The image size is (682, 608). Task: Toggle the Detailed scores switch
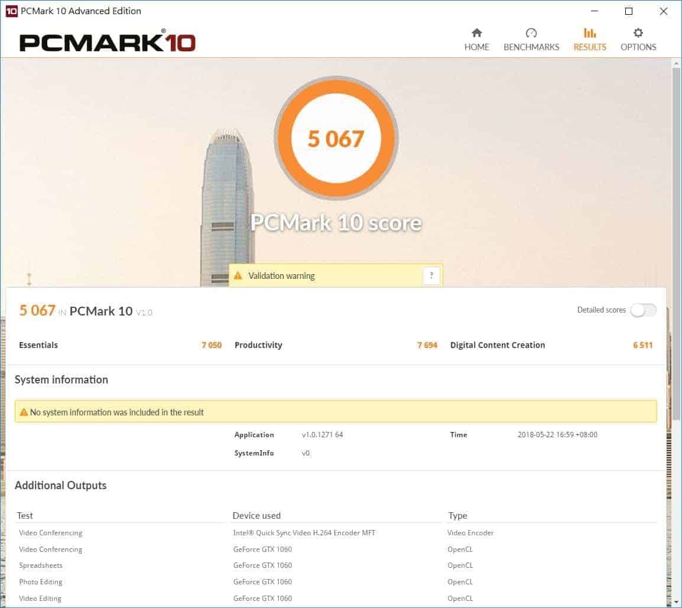(643, 310)
